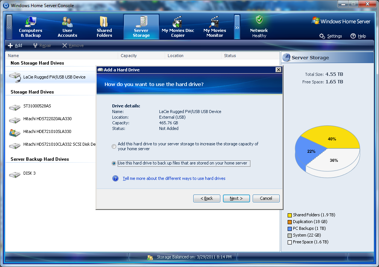Click the gray System legend swatch
The image size is (379, 267).
[290, 235]
